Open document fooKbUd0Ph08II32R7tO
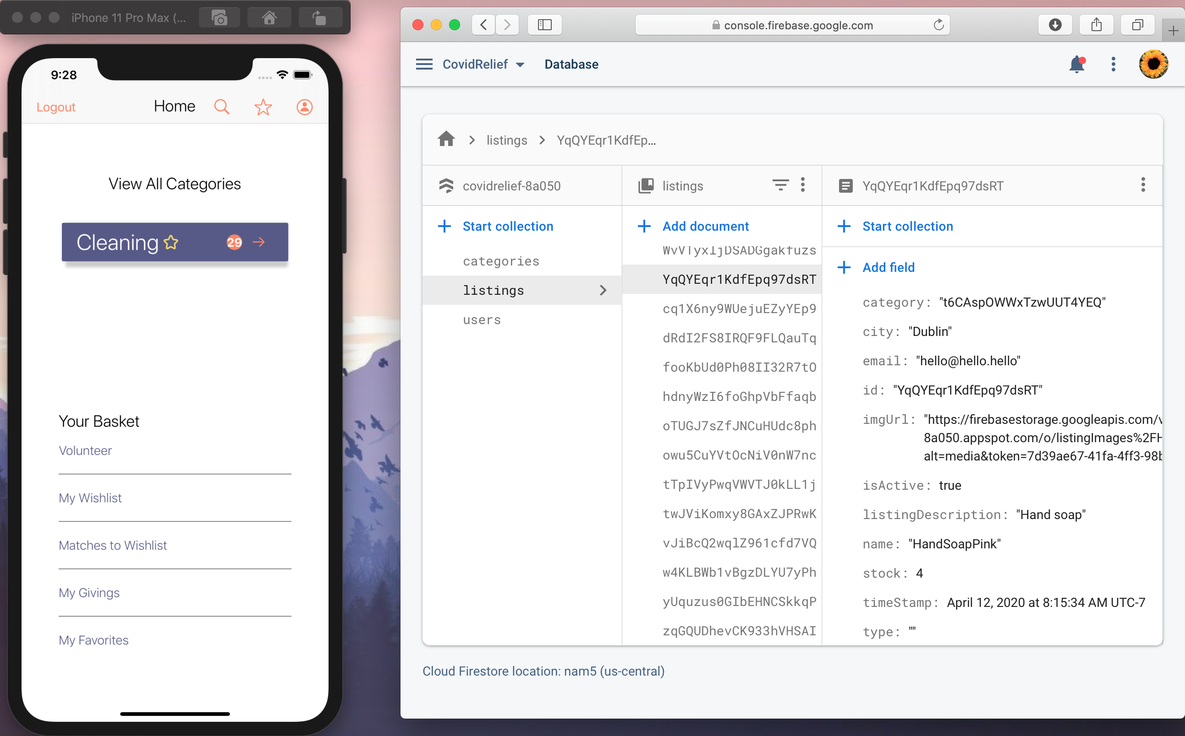 pyautogui.click(x=739, y=367)
